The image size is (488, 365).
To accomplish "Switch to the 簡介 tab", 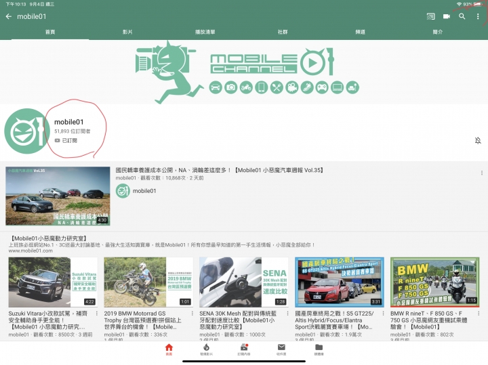I will coord(438,32).
